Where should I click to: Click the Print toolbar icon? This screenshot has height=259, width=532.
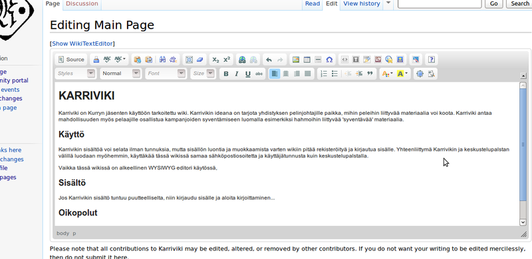[96, 60]
